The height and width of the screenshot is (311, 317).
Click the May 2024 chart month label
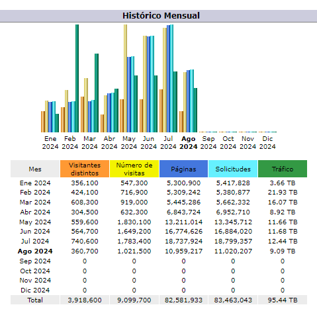click(x=129, y=142)
